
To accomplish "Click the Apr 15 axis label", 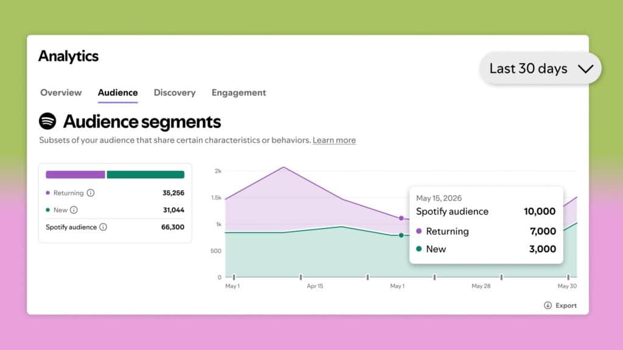I will pos(315,286).
